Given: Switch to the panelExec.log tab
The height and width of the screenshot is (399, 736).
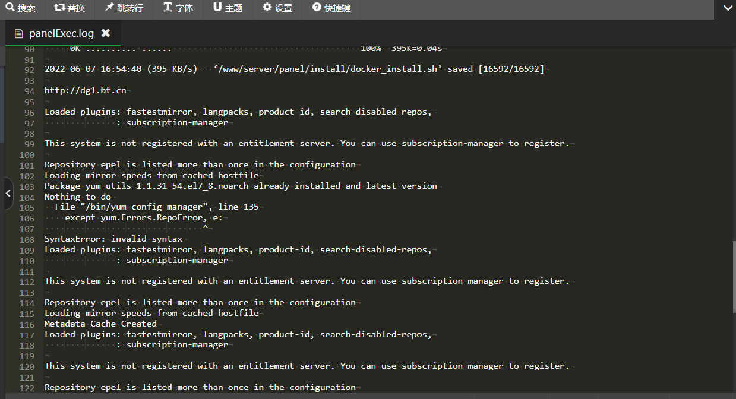Looking at the screenshot, I should (61, 33).
